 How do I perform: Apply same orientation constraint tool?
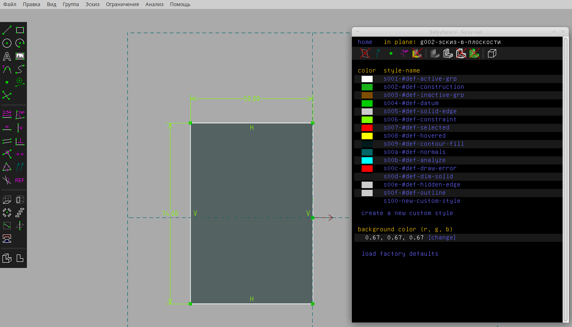(20, 167)
